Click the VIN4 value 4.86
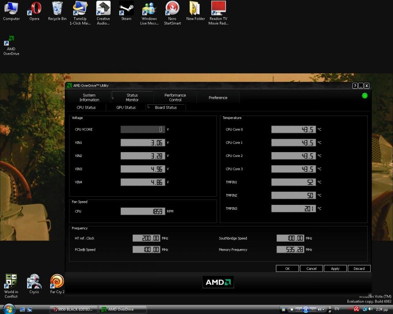 143,182
